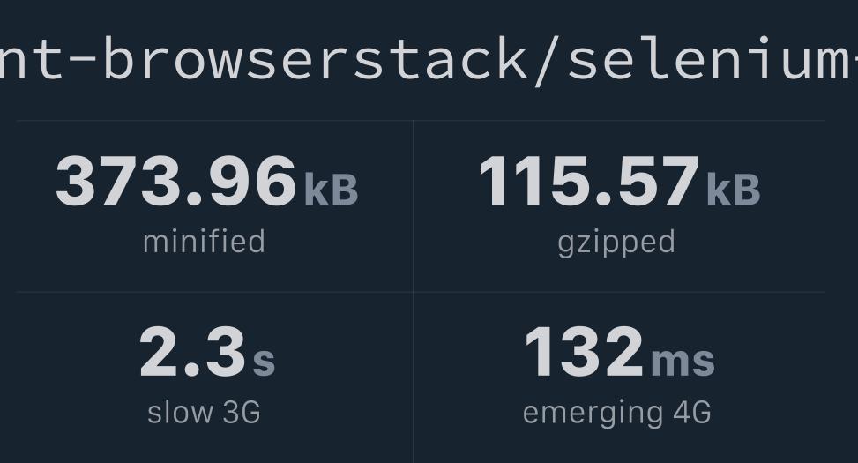Click the vertical divider between minified and gzipped
This screenshot has height=463, width=858.
413,205
